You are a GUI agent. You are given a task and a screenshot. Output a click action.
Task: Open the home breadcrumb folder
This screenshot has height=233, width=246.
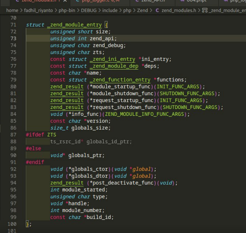[12, 10]
